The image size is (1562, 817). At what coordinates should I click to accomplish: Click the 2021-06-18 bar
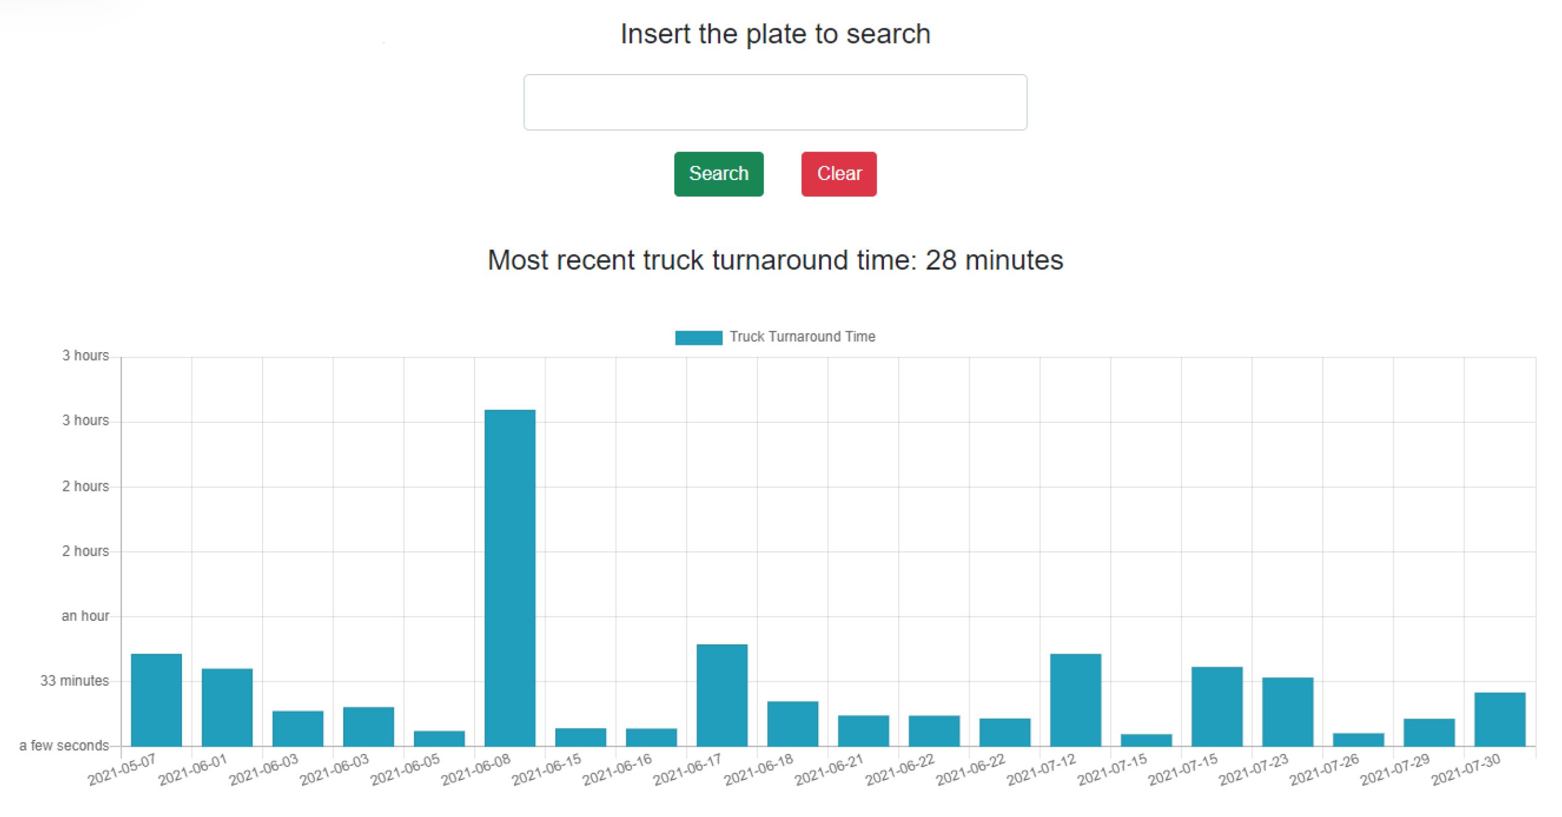pyautogui.click(x=793, y=723)
